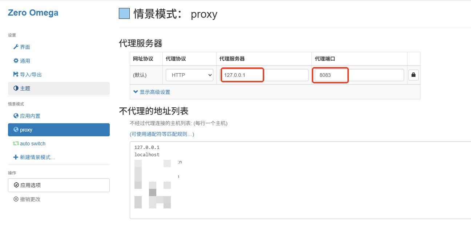Select the auto switch profile
The image size is (471, 228).
[x=32, y=144]
